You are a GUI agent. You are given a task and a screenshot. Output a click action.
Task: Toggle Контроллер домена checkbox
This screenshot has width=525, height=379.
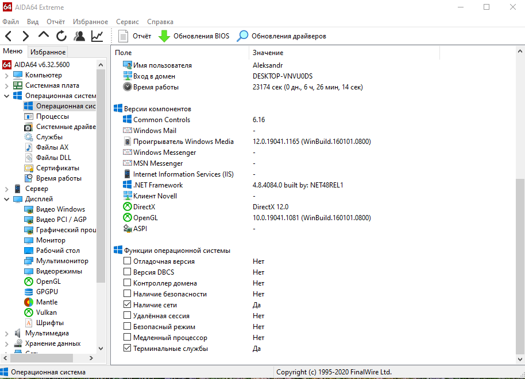[128, 283]
